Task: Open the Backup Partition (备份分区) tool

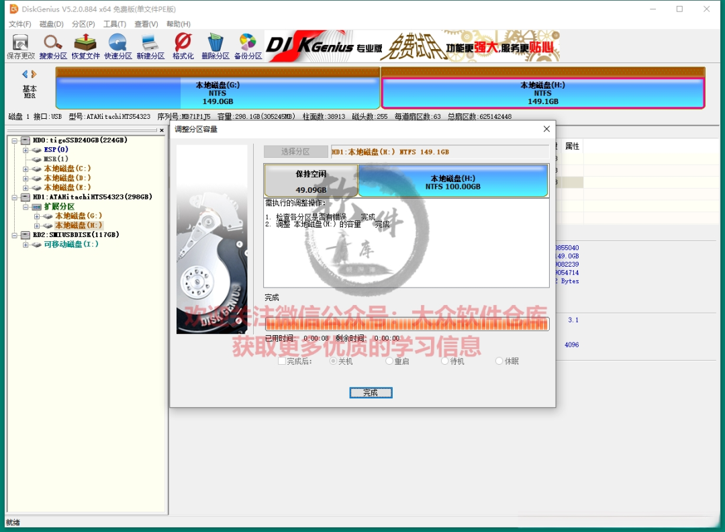Action: 248,46
